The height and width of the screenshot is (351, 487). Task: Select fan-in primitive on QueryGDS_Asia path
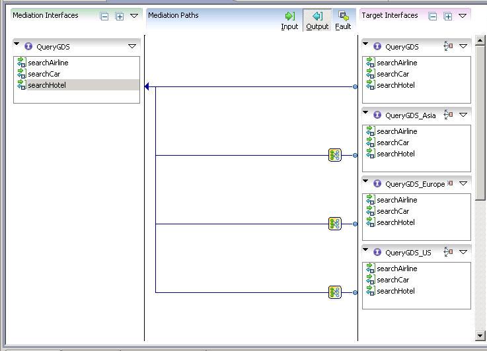tap(335, 155)
